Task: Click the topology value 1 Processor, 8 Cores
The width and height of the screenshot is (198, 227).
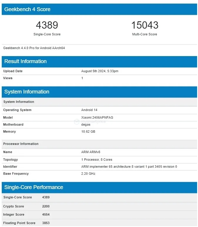Action: coord(97,160)
